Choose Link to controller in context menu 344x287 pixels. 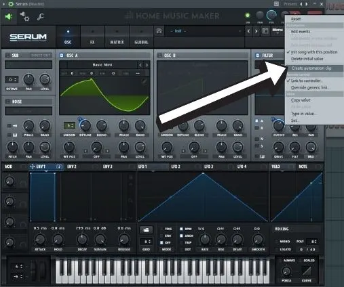pyautogui.click(x=315, y=81)
